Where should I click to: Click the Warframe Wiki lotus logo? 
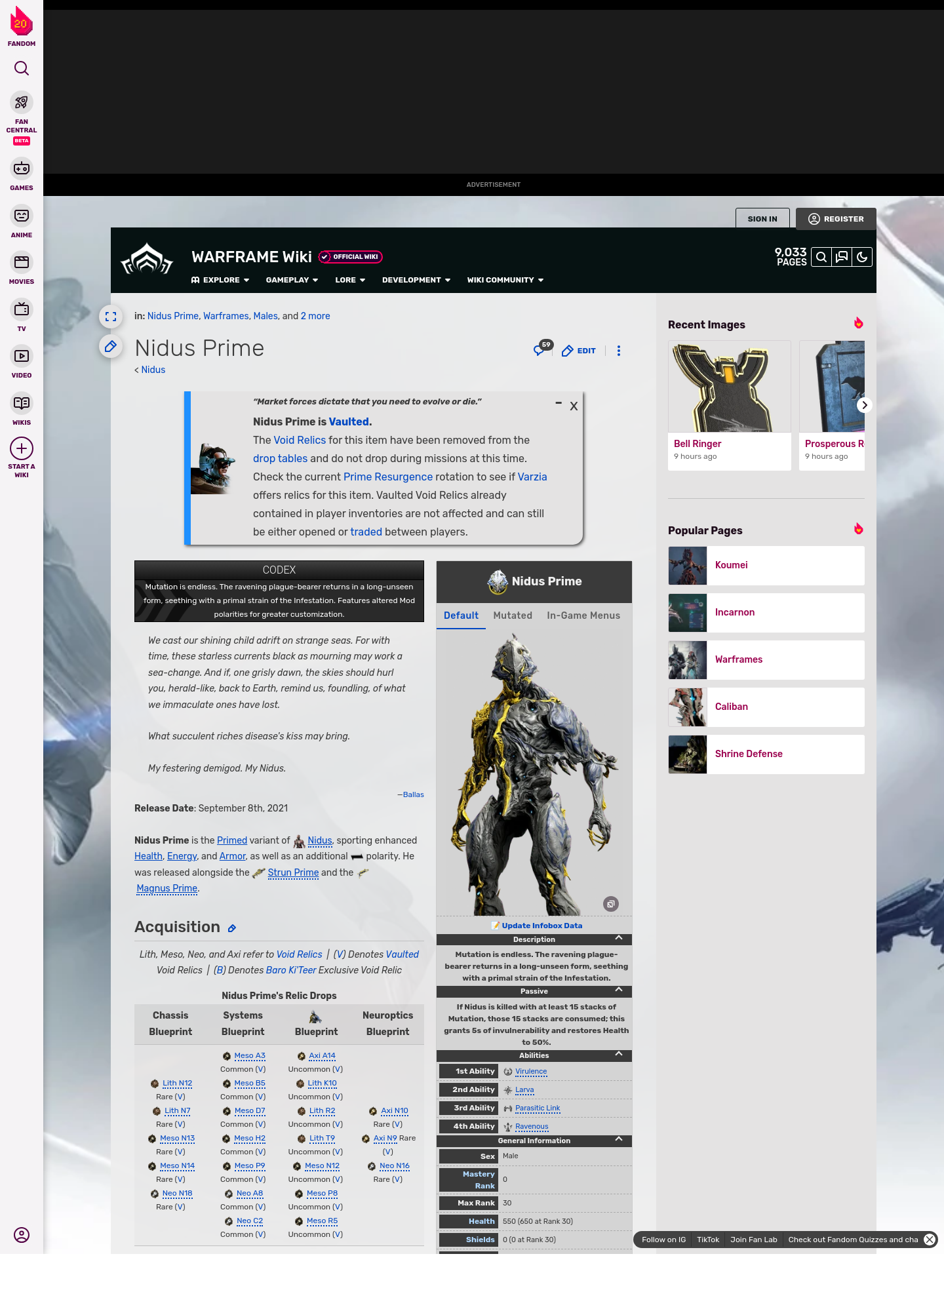coord(147,259)
